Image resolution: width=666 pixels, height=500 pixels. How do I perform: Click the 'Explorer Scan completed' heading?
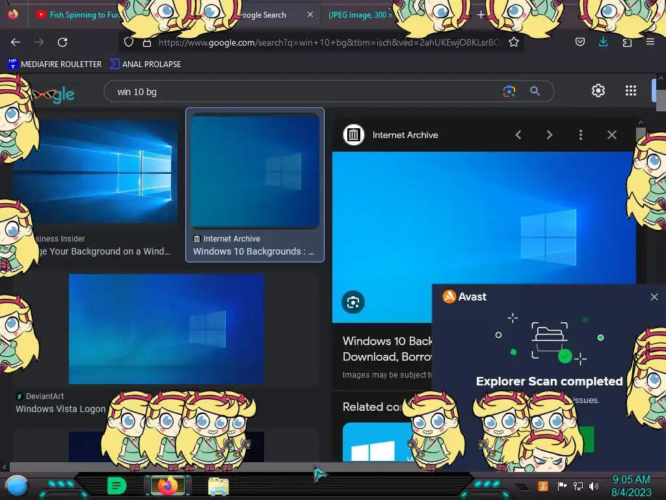[x=549, y=381]
